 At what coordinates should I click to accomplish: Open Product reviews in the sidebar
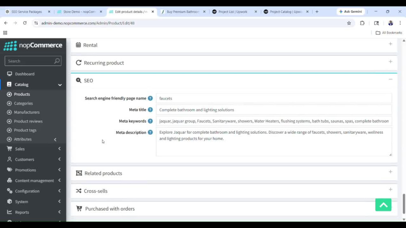click(x=28, y=121)
